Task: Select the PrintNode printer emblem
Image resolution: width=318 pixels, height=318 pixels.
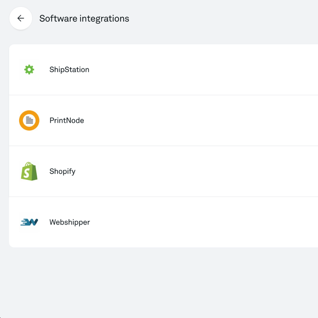Action: click(x=29, y=120)
